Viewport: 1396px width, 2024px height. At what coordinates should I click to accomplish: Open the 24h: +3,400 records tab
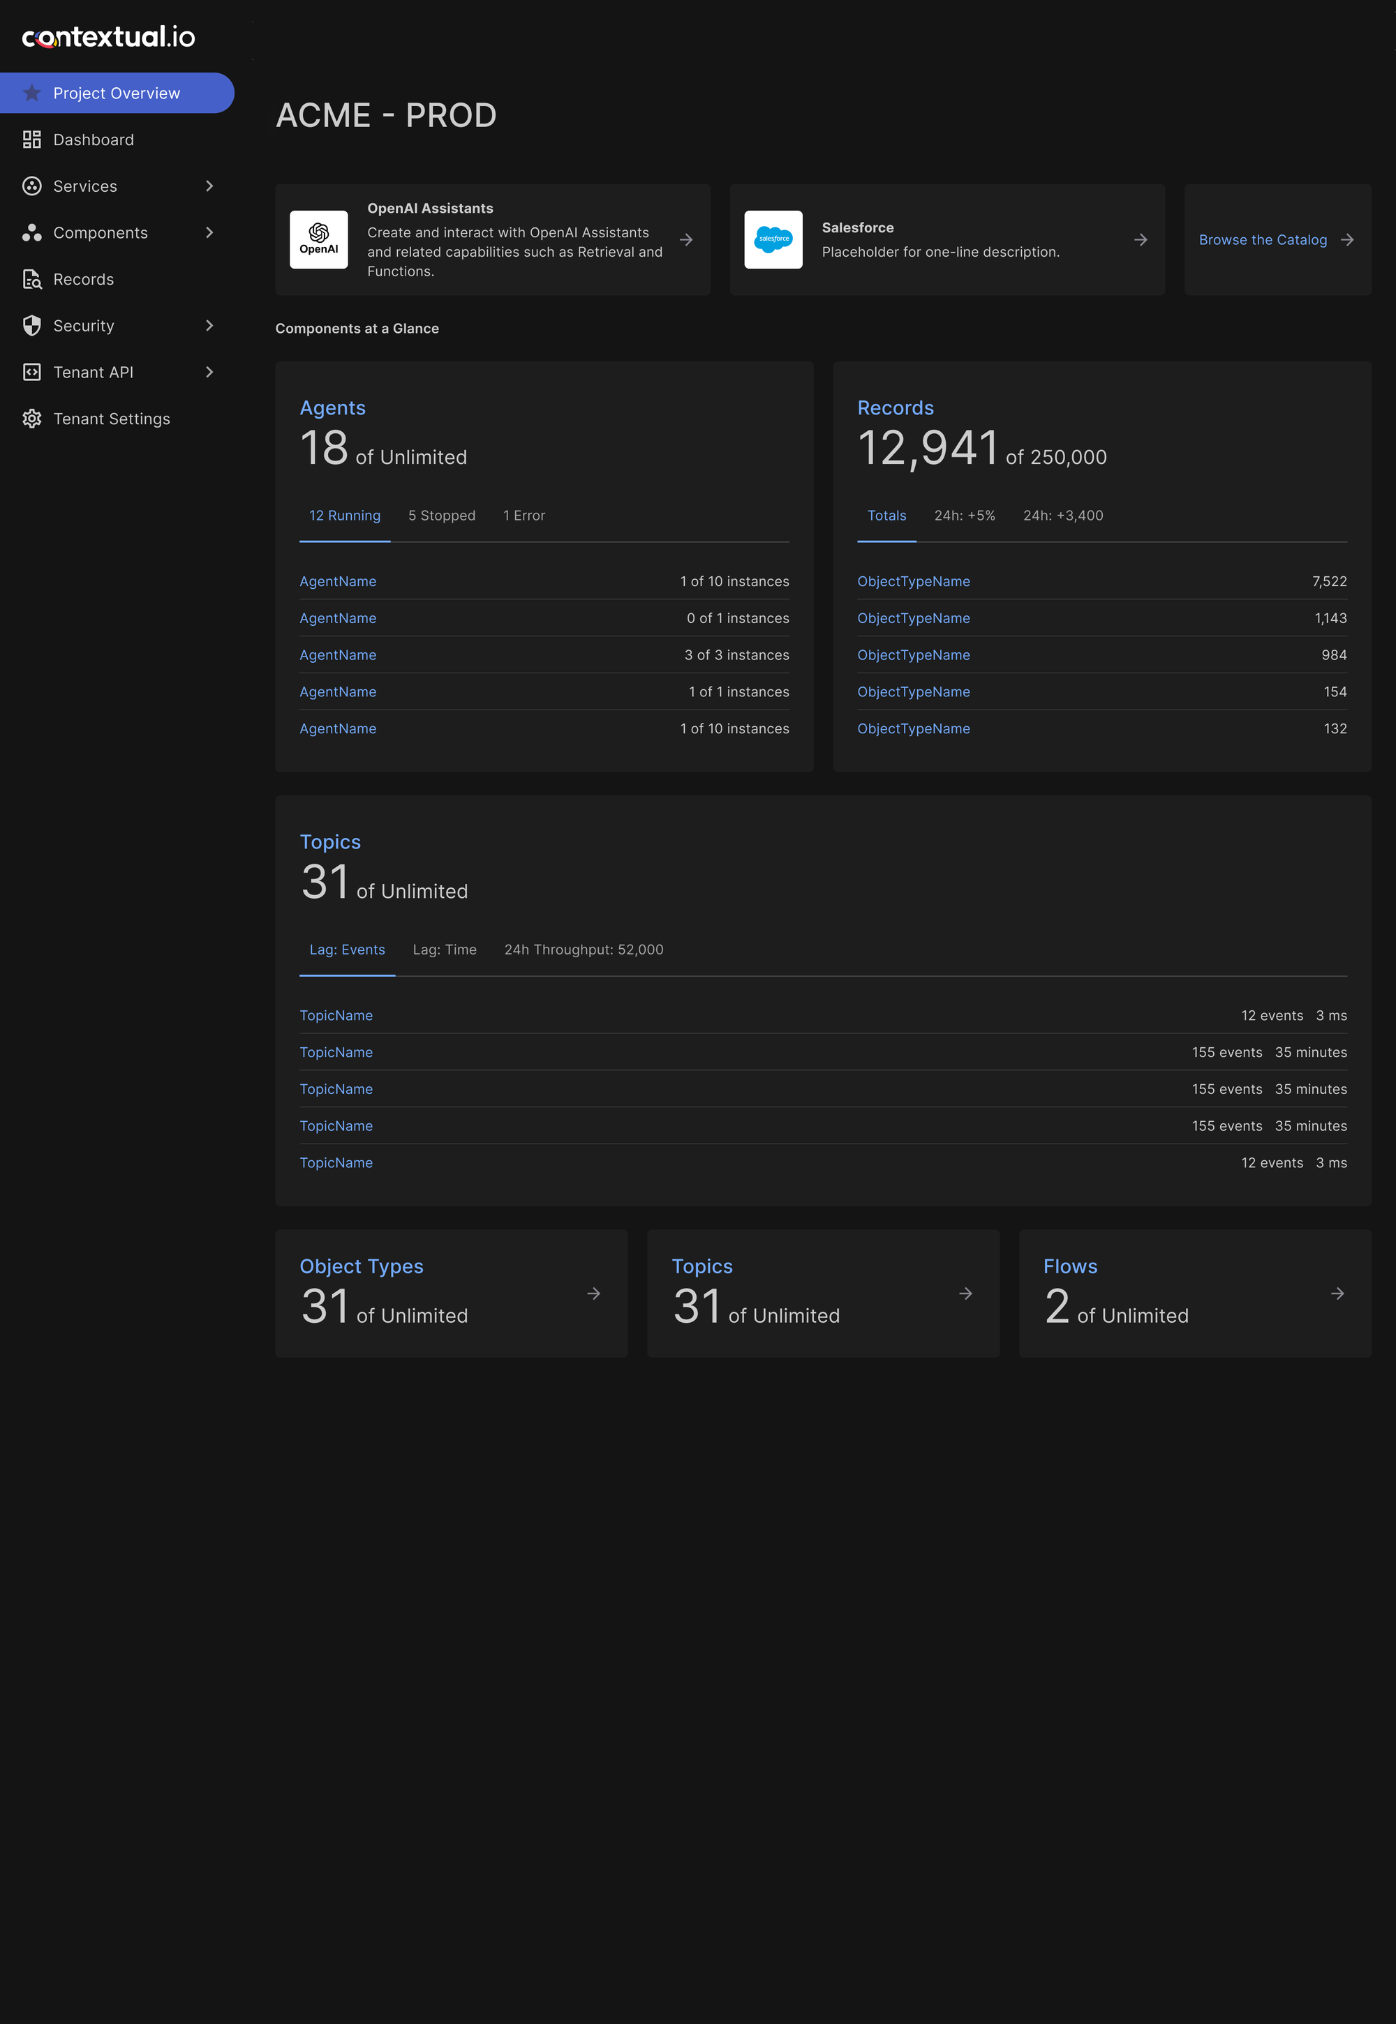pos(1063,516)
